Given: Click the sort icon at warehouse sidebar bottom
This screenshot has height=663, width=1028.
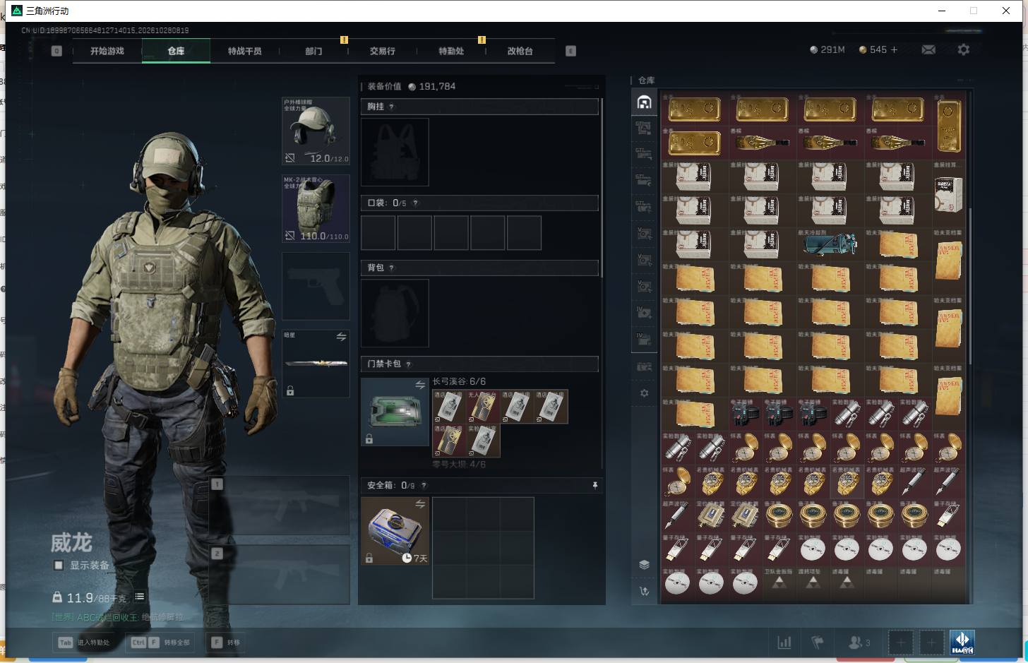Looking at the screenshot, I should pyautogui.click(x=644, y=591).
